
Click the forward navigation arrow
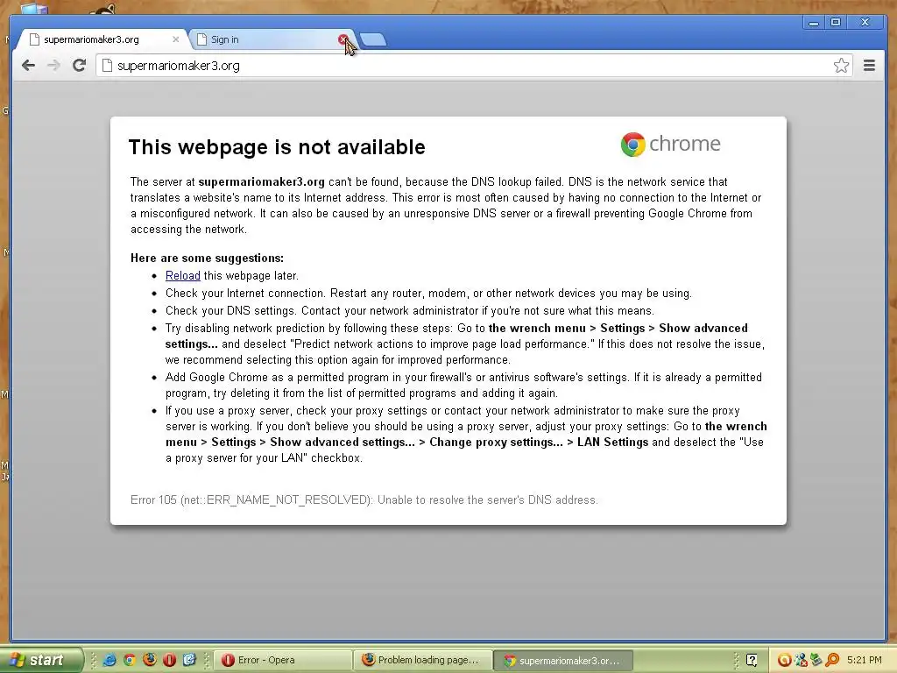(53, 66)
